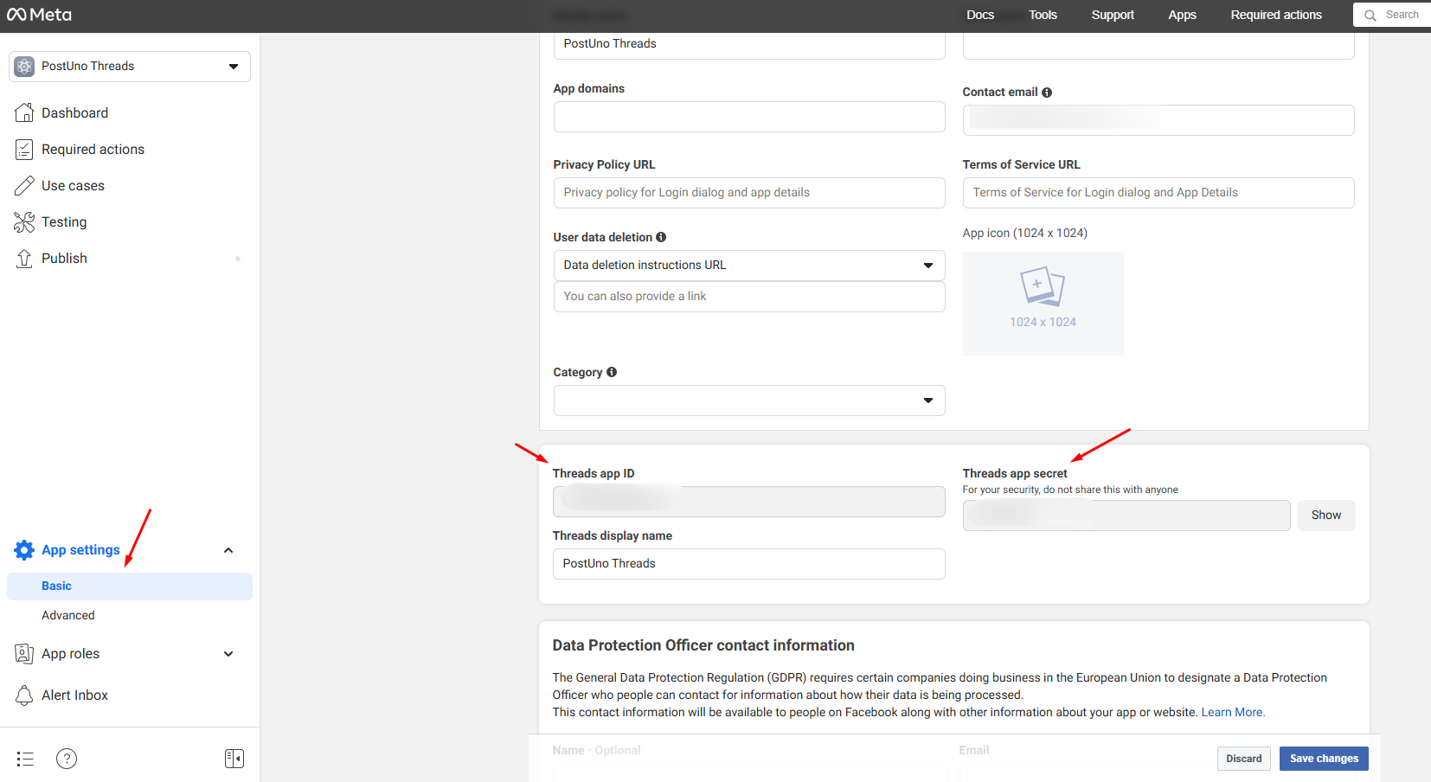Viewport: 1431px width, 782px height.
Task: Expand the App roles section
Action: click(x=228, y=654)
